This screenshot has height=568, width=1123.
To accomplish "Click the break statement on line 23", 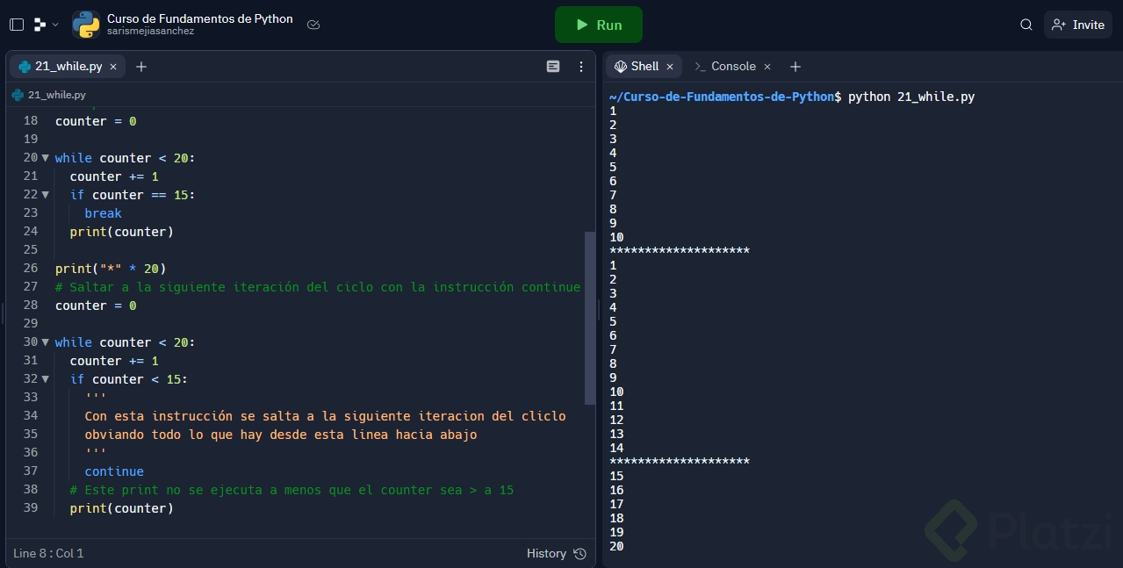I will (103, 213).
